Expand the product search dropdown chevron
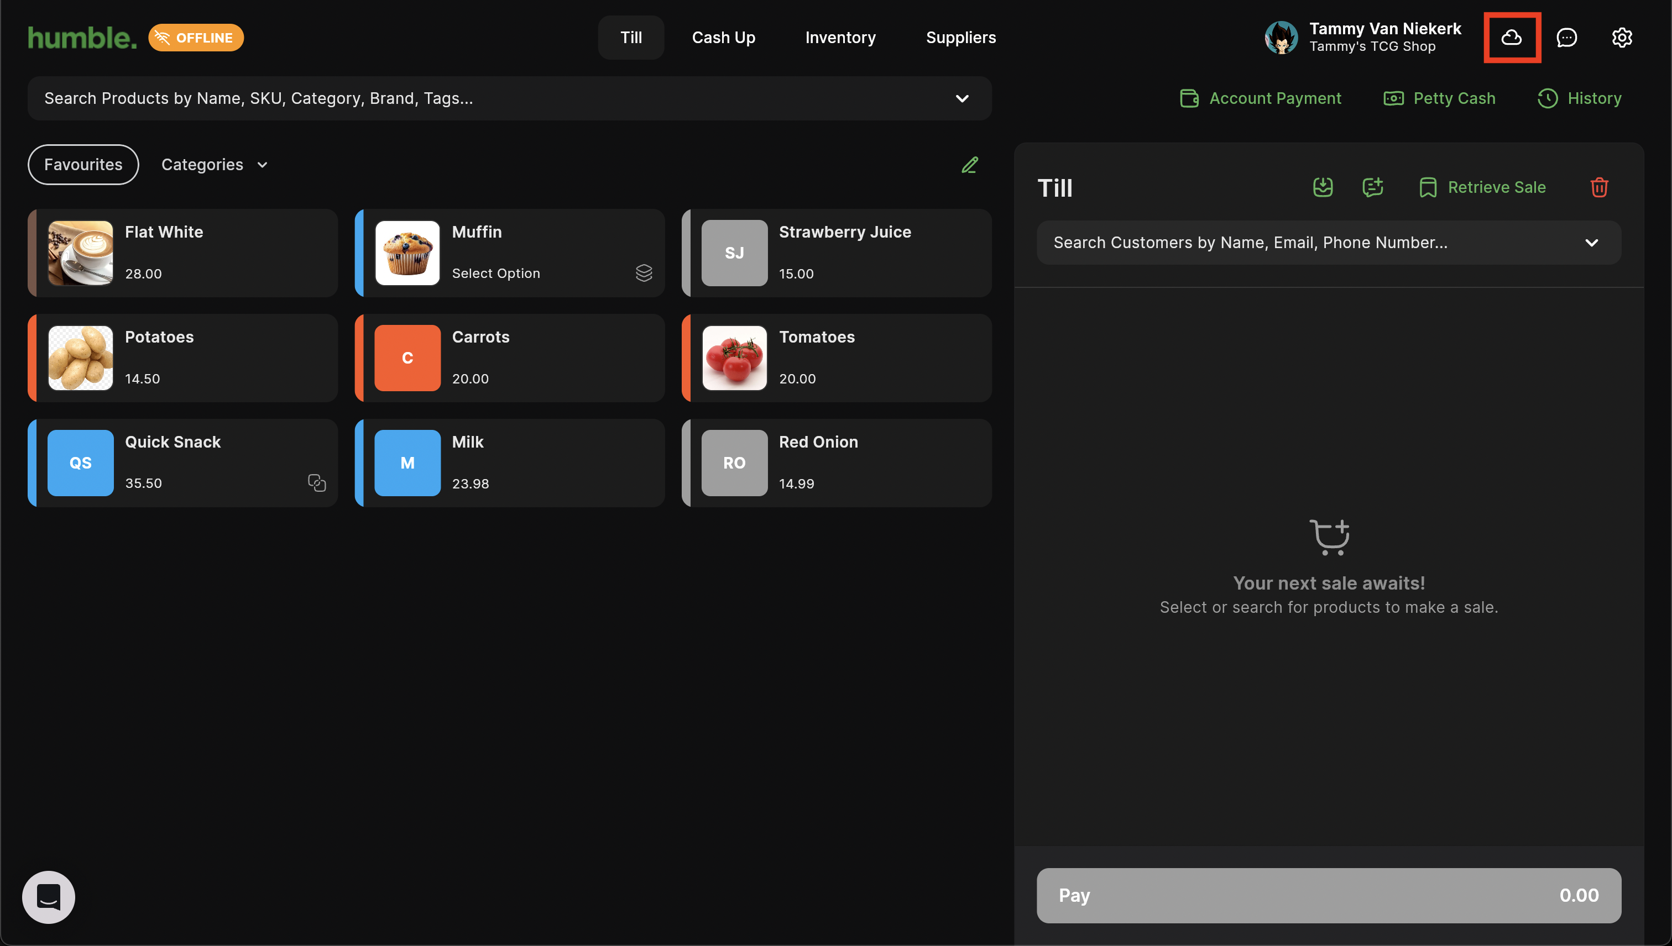The height and width of the screenshot is (946, 1672). pos(962,99)
